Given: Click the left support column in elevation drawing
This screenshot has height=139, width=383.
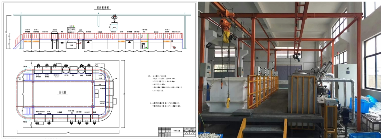Looking at the screenshot, I should pyautogui.click(x=21, y=31).
